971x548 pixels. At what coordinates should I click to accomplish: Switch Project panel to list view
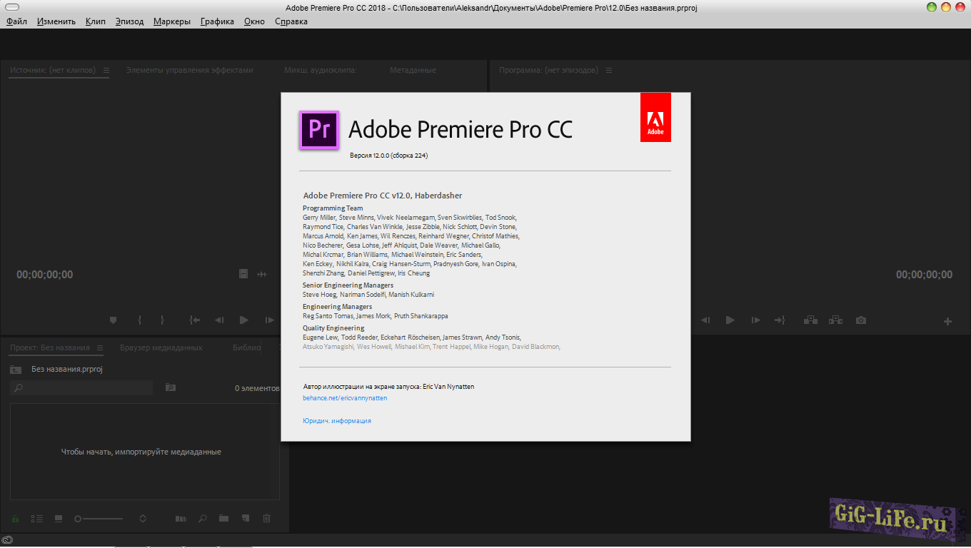click(37, 519)
